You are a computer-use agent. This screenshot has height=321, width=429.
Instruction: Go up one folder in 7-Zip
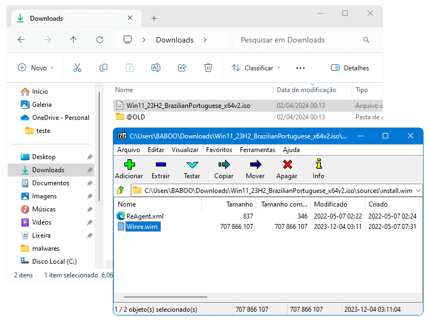pos(120,190)
